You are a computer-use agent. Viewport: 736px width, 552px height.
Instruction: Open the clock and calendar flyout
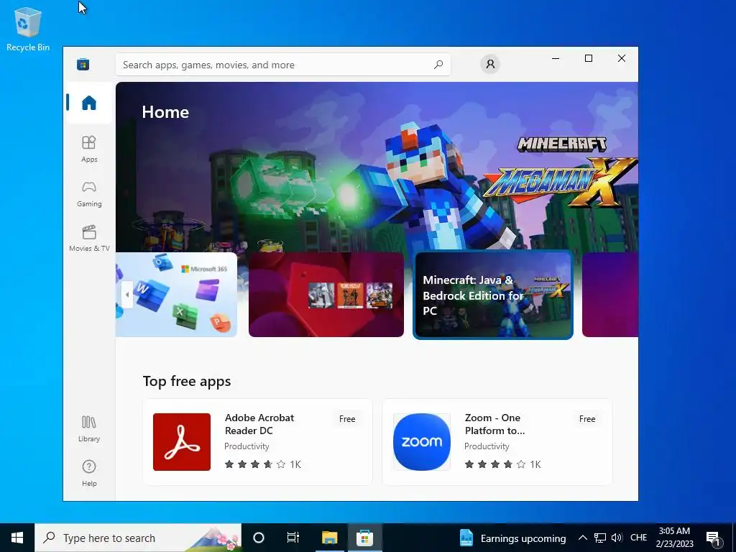tap(674, 538)
